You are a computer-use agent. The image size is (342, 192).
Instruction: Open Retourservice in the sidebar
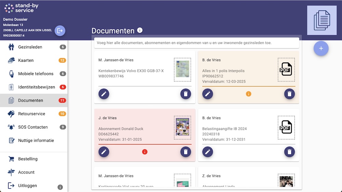(34, 114)
